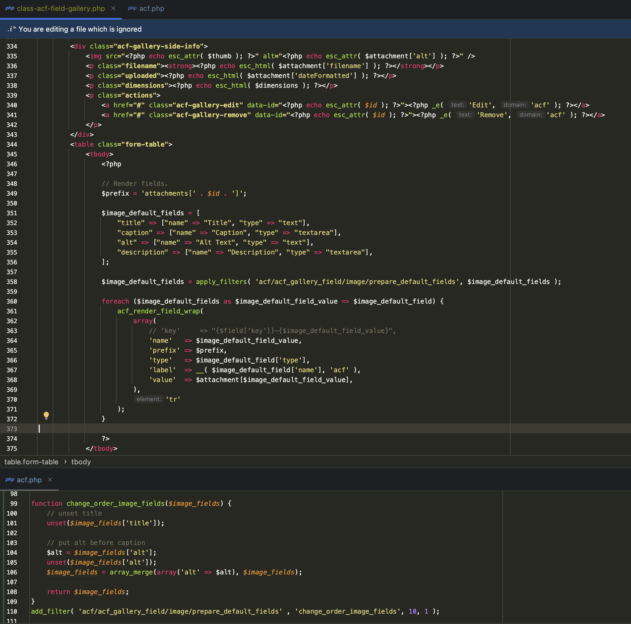Click 'domain:' inlay hint on line 340

coord(515,105)
